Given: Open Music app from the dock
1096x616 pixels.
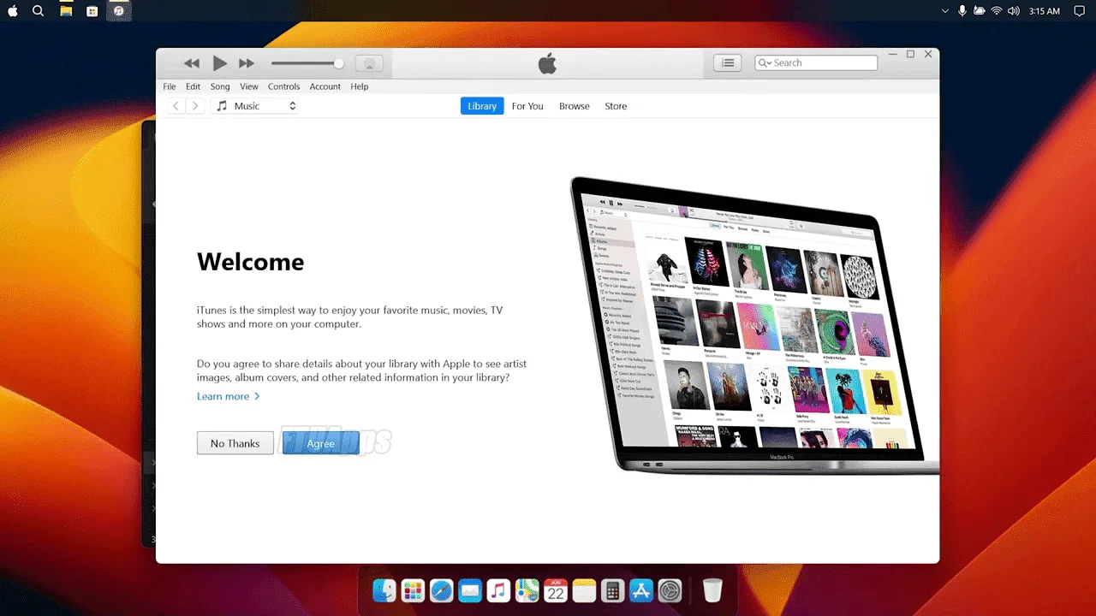Looking at the screenshot, I should 498,590.
